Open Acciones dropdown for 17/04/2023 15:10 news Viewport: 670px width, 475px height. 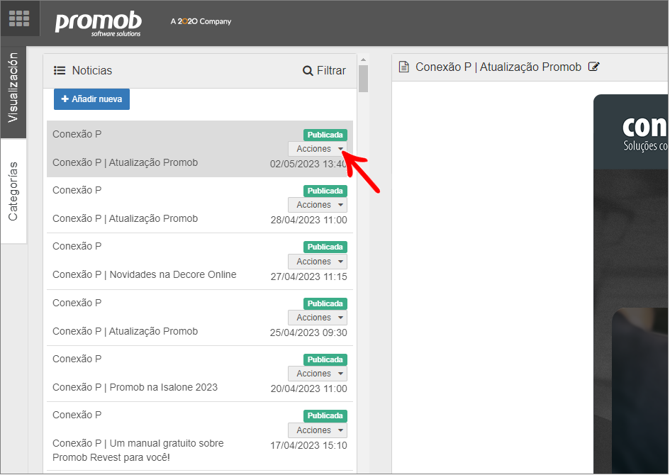[318, 430]
